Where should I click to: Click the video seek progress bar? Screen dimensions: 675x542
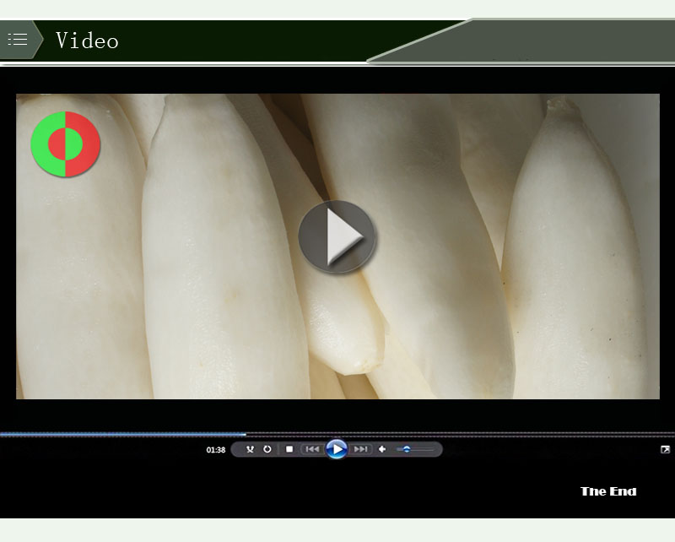(x=422, y=435)
